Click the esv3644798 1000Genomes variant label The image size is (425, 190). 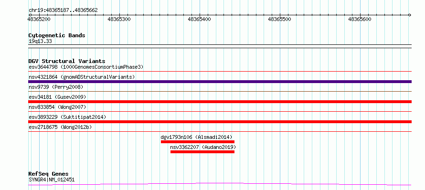pos(86,67)
